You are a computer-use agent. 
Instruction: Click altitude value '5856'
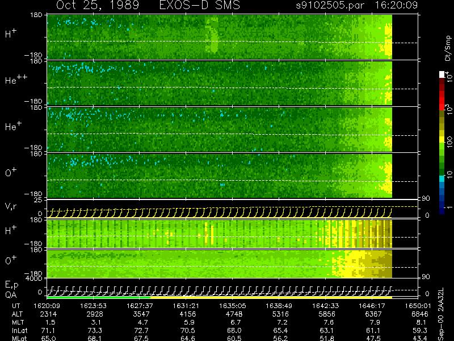[x=327, y=314]
